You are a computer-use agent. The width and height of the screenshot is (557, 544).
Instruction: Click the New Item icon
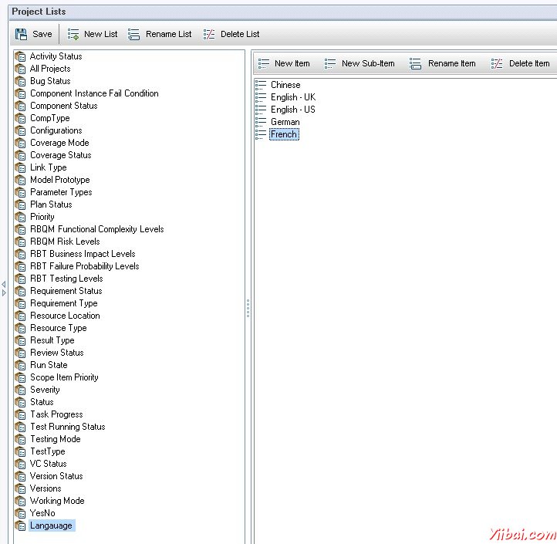(x=263, y=63)
